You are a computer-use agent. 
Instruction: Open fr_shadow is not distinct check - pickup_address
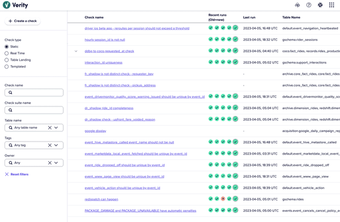(120, 86)
